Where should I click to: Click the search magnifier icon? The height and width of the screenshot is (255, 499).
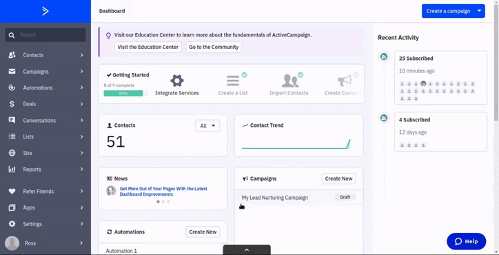point(12,35)
